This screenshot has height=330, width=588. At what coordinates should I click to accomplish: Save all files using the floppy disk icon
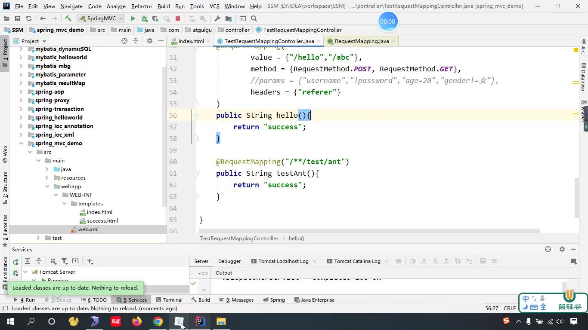pyautogui.click(x=17, y=18)
